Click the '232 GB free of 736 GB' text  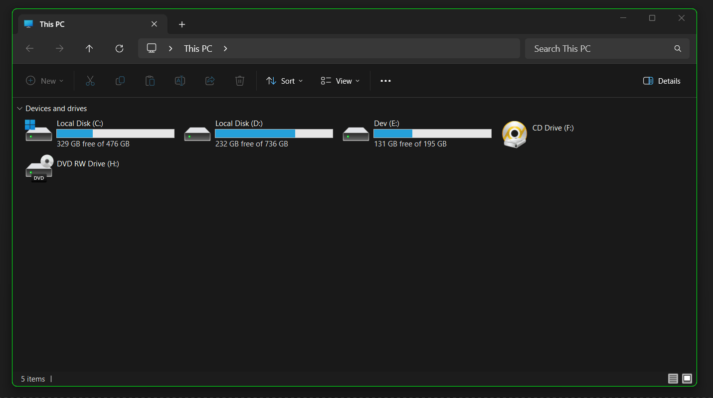[x=252, y=144]
